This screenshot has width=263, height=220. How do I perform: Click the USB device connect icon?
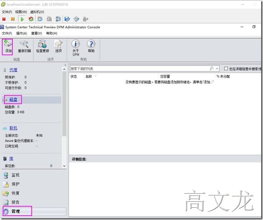point(86,19)
